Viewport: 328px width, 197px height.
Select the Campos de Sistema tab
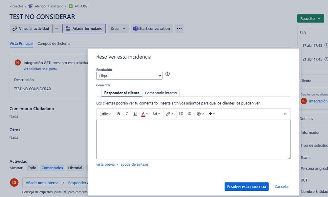(x=54, y=44)
